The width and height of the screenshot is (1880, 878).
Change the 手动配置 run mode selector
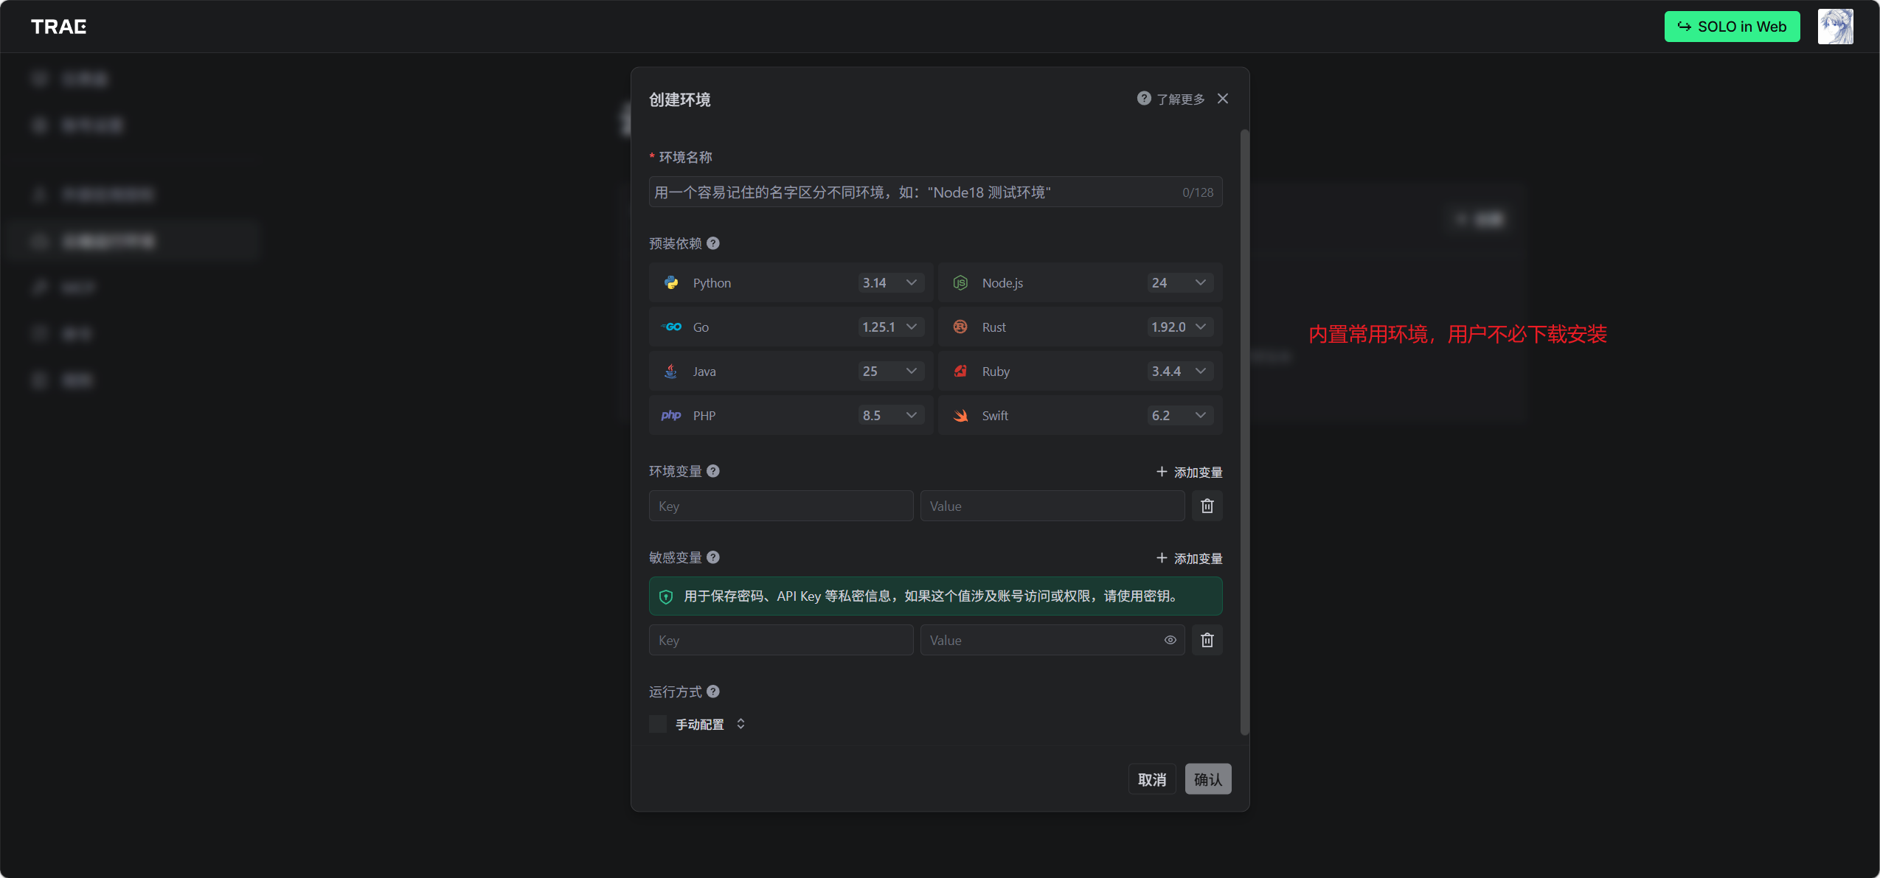click(740, 724)
